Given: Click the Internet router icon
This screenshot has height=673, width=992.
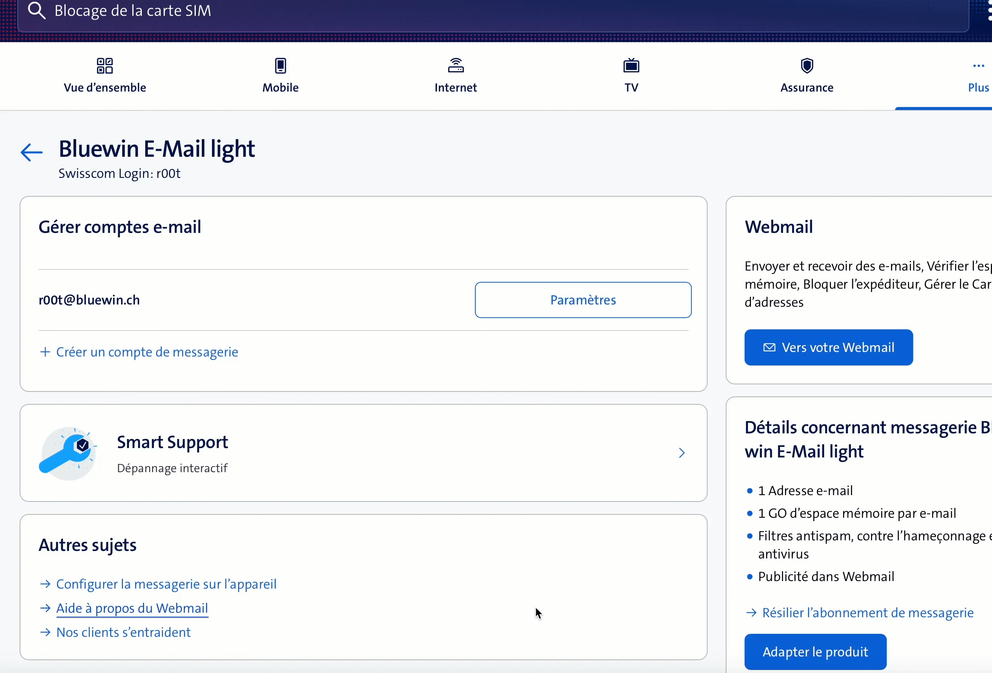Looking at the screenshot, I should coord(456,66).
